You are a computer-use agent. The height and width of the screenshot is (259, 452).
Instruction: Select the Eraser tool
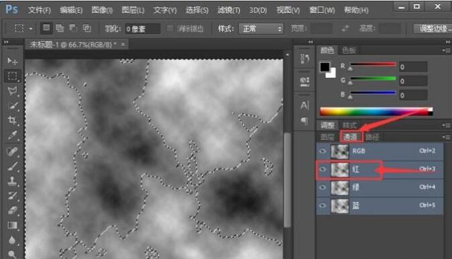[x=12, y=210]
